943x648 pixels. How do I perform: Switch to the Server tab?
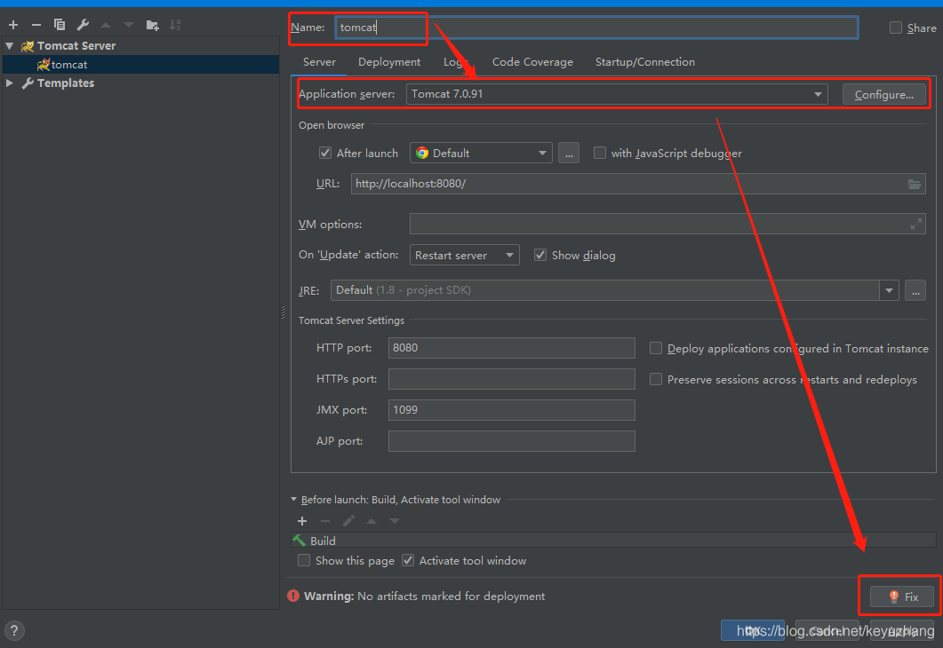(x=319, y=62)
